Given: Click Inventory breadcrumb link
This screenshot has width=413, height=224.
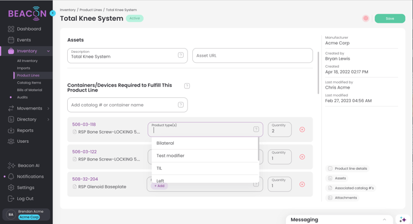Looking at the screenshot, I should click(x=68, y=10).
